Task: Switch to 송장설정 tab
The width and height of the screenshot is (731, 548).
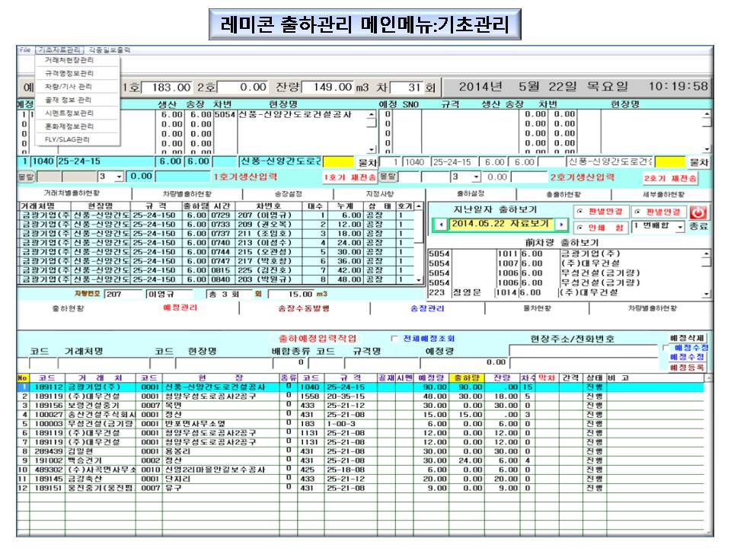Action: (289, 194)
